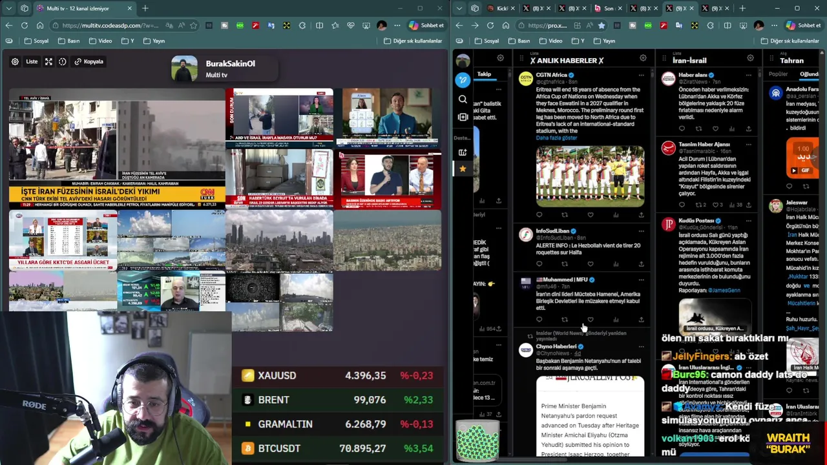Open split screen icon in left browser toolbar
Viewport: 827px width, 465px height.
pyautogui.click(x=319, y=25)
